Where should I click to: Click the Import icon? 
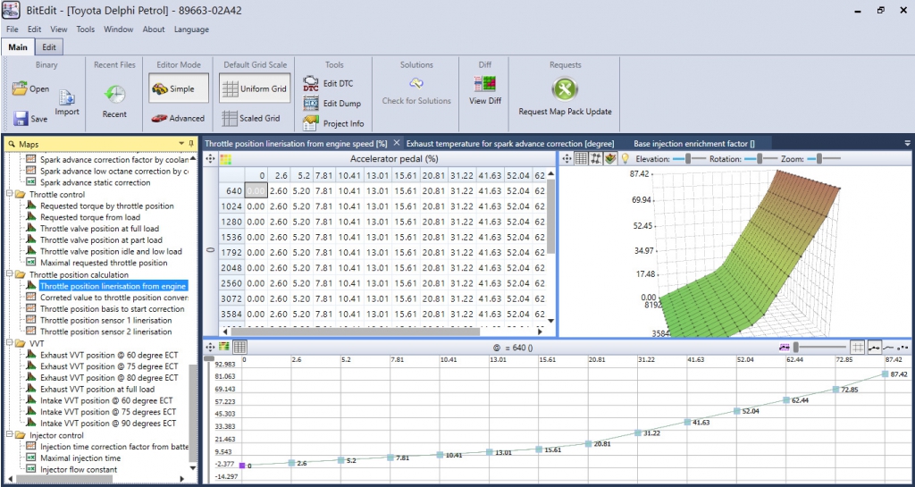coord(67,97)
